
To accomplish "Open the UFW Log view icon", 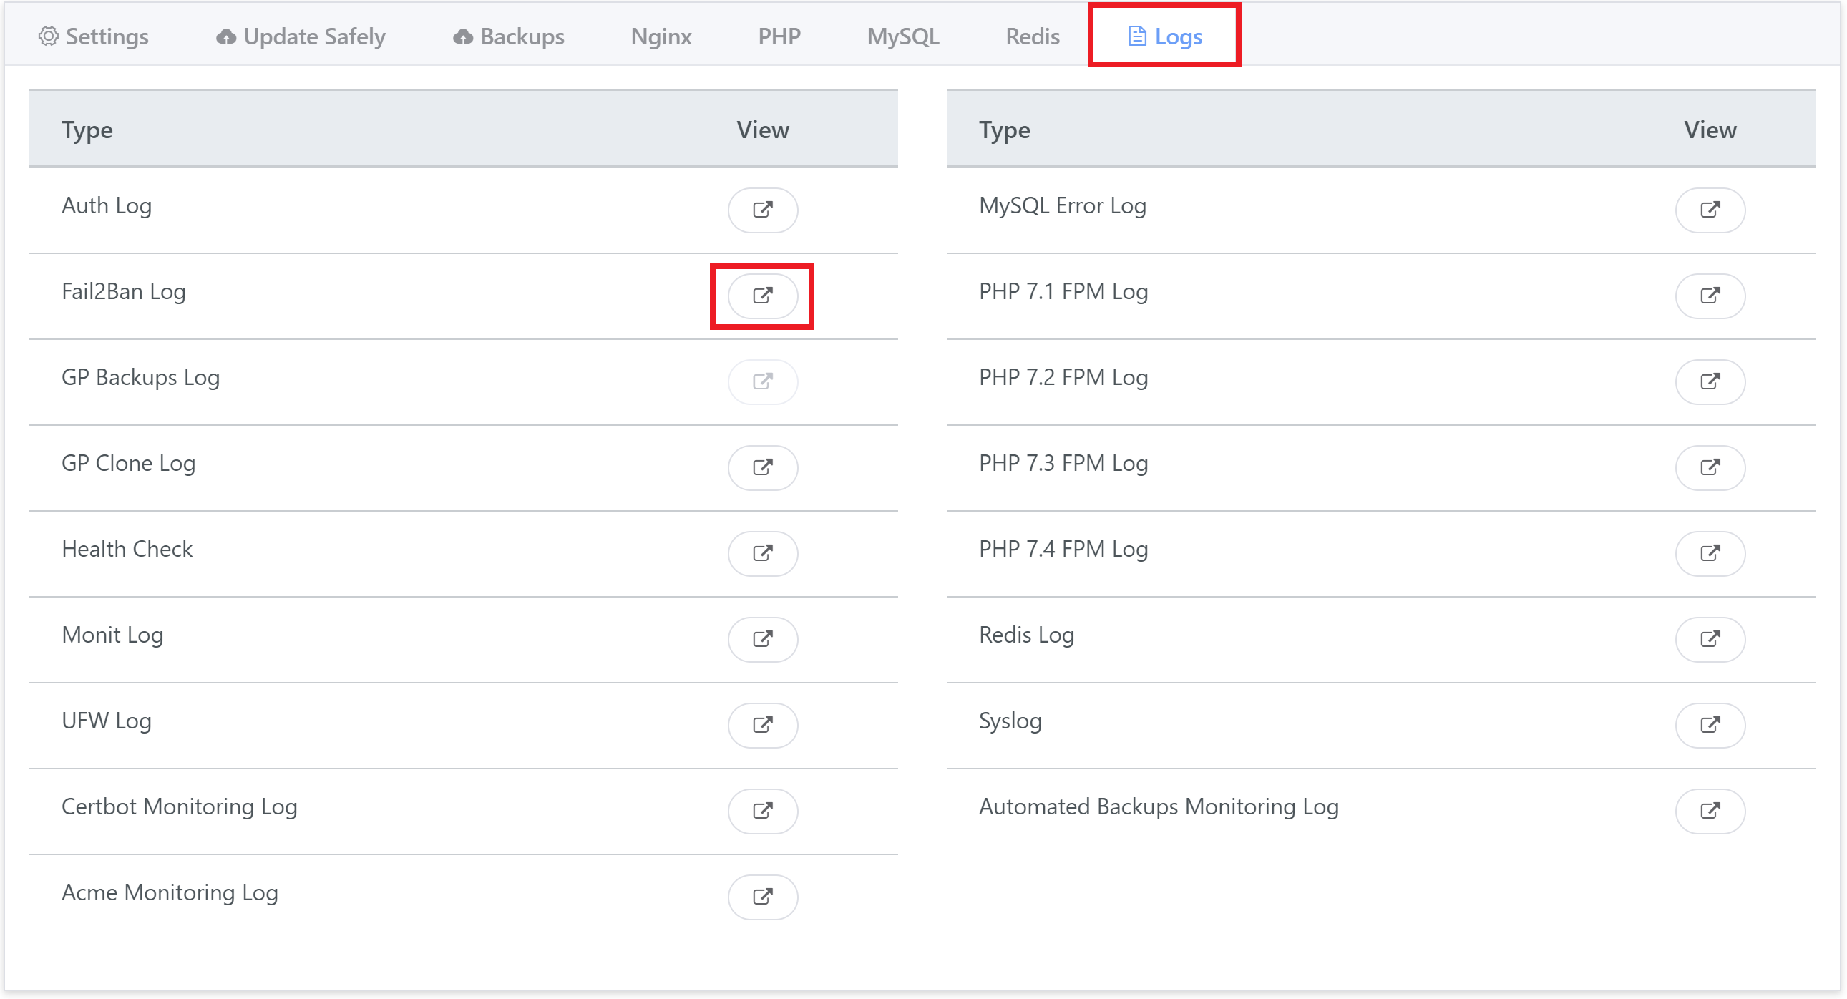I will pos(763,725).
